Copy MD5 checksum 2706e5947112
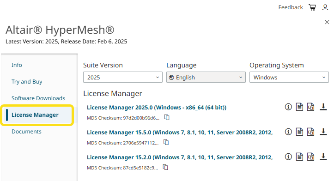The width and height of the screenshot is (334, 181). (166, 142)
